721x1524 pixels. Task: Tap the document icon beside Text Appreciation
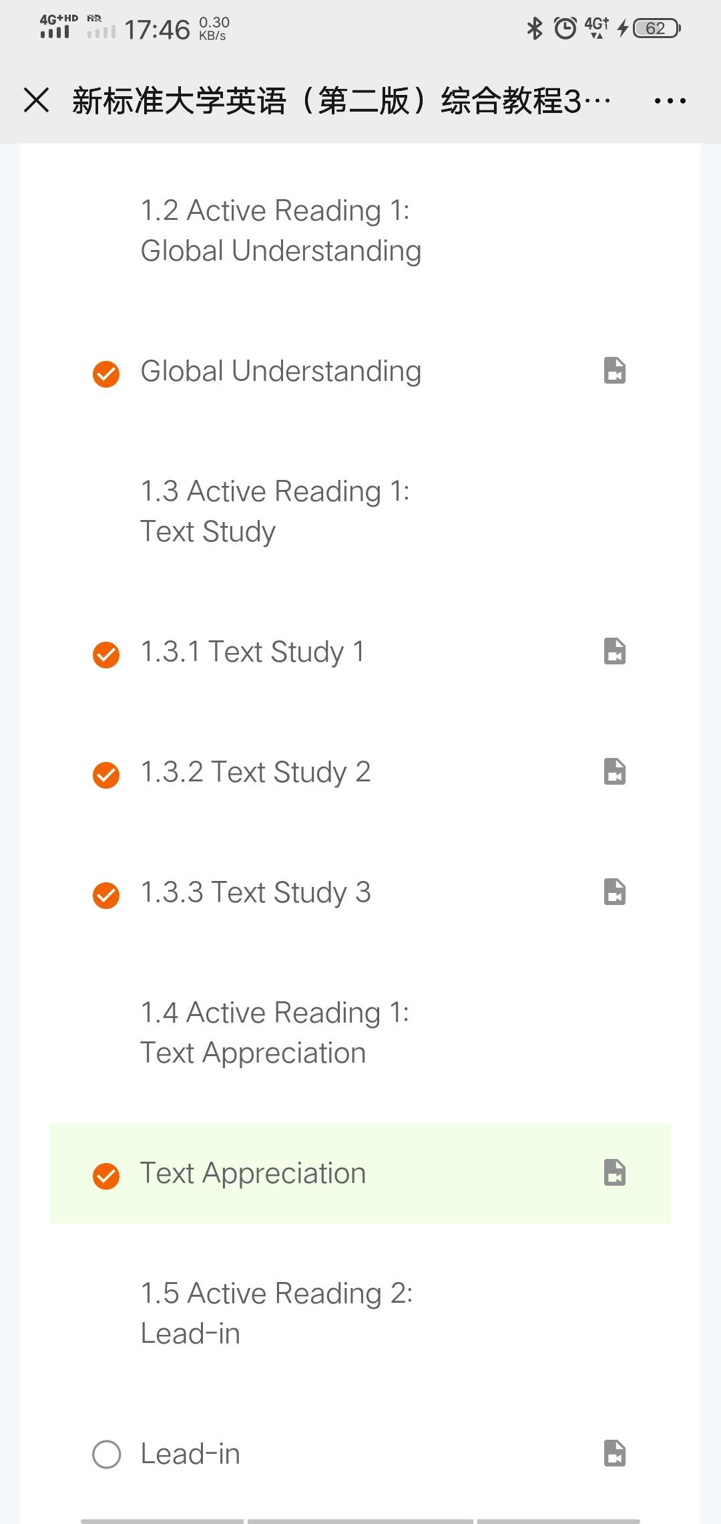[x=614, y=1172]
